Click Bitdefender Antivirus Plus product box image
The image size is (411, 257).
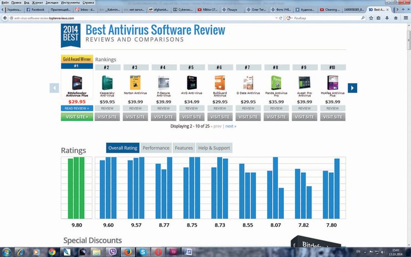tap(77, 82)
